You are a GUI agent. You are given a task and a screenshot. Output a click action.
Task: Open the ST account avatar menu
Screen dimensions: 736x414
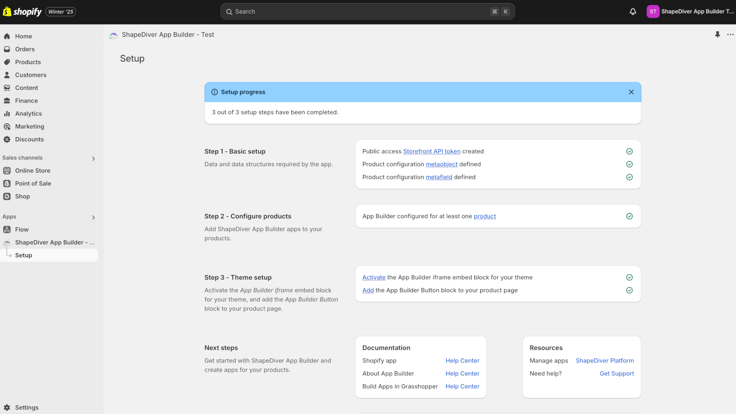coord(653,11)
